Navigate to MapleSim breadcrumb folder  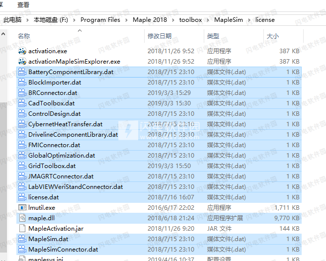click(x=229, y=20)
